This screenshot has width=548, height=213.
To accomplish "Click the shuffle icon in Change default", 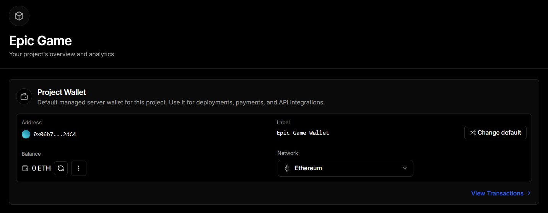I will point(473,133).
